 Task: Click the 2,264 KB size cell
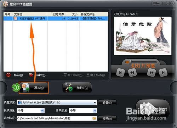pyautogui.click(x=73, y=18)
